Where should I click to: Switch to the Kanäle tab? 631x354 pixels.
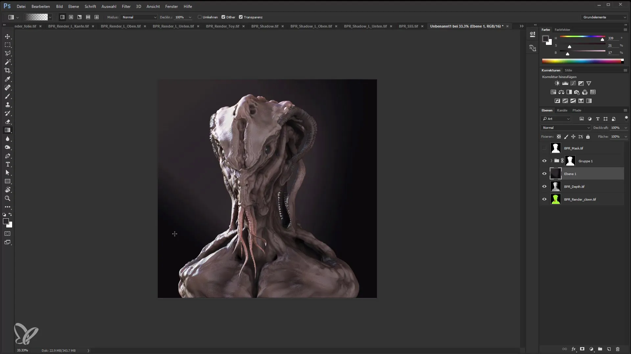(x=562, y=110)
